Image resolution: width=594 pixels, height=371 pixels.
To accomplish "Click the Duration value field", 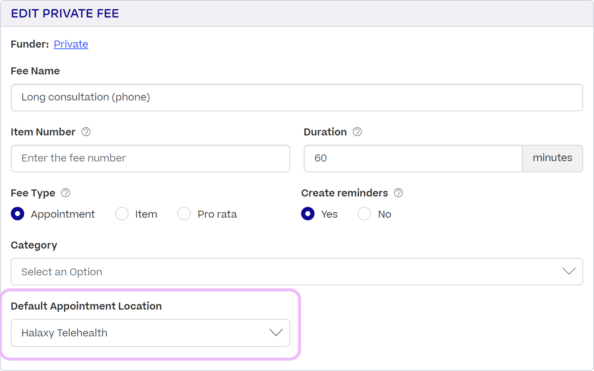I will pyautogui.click(x=413, y=159).
